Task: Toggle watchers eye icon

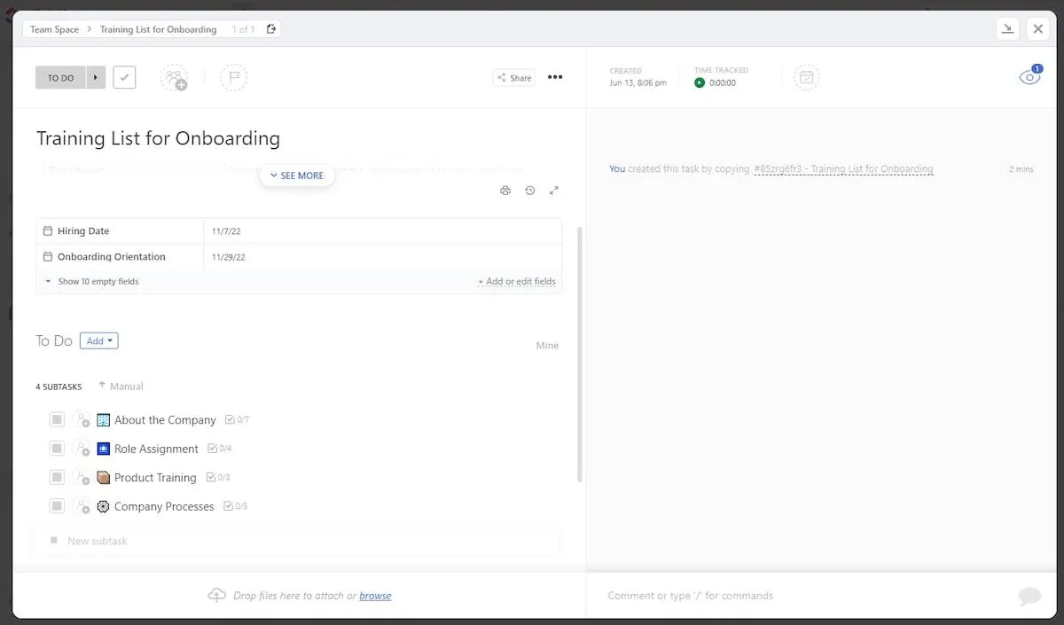Action: [x=1029, y=77]
